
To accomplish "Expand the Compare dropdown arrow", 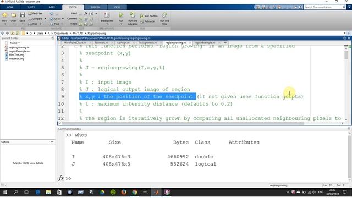I will tap(45, 19).
